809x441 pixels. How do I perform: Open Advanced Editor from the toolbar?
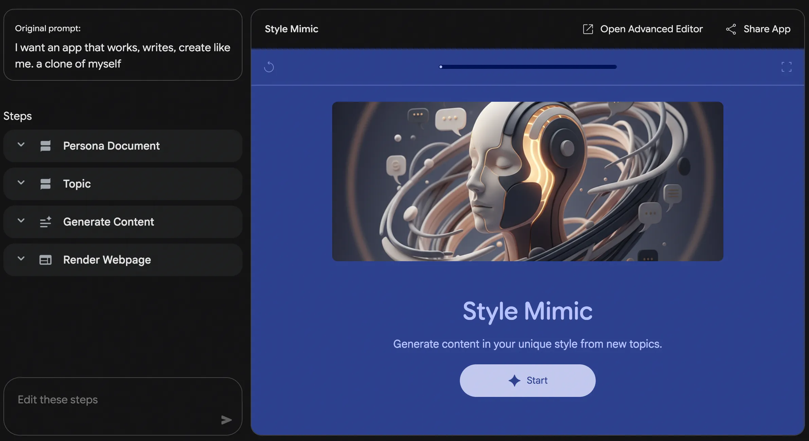coord(651,29)
